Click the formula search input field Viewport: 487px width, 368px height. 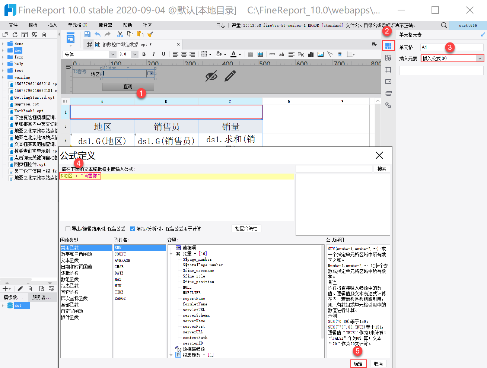pyautogui.click(x=334, y=169)
